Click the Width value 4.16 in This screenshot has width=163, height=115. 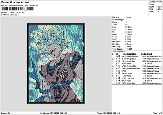(x=159, y=9)
